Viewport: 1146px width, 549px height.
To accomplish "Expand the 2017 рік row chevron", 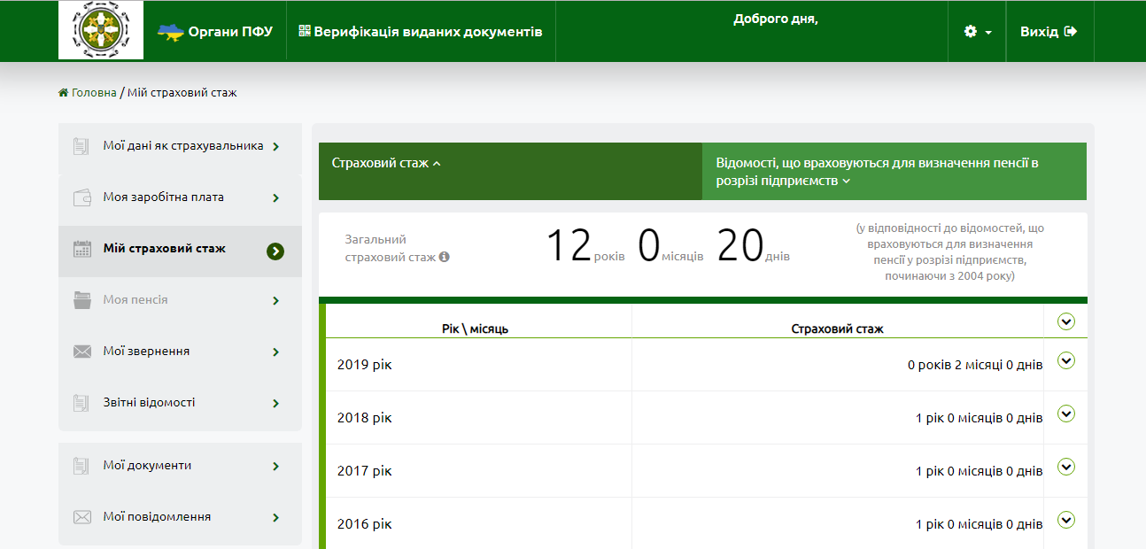I will click(x=1066, y=467).
